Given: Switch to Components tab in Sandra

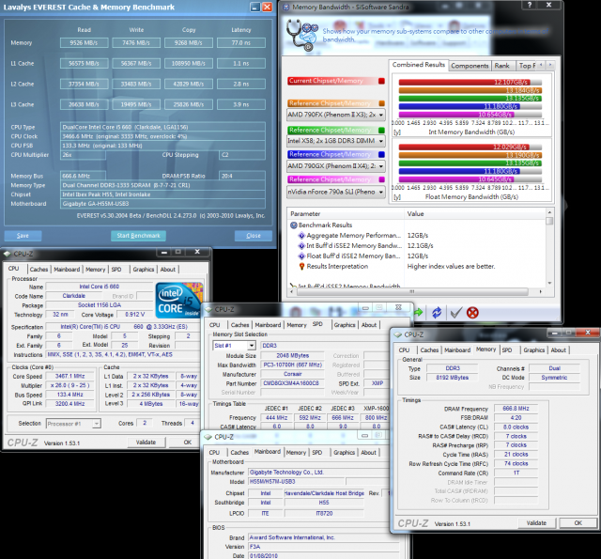Looking at the screenshot, I should pos(470,66).
